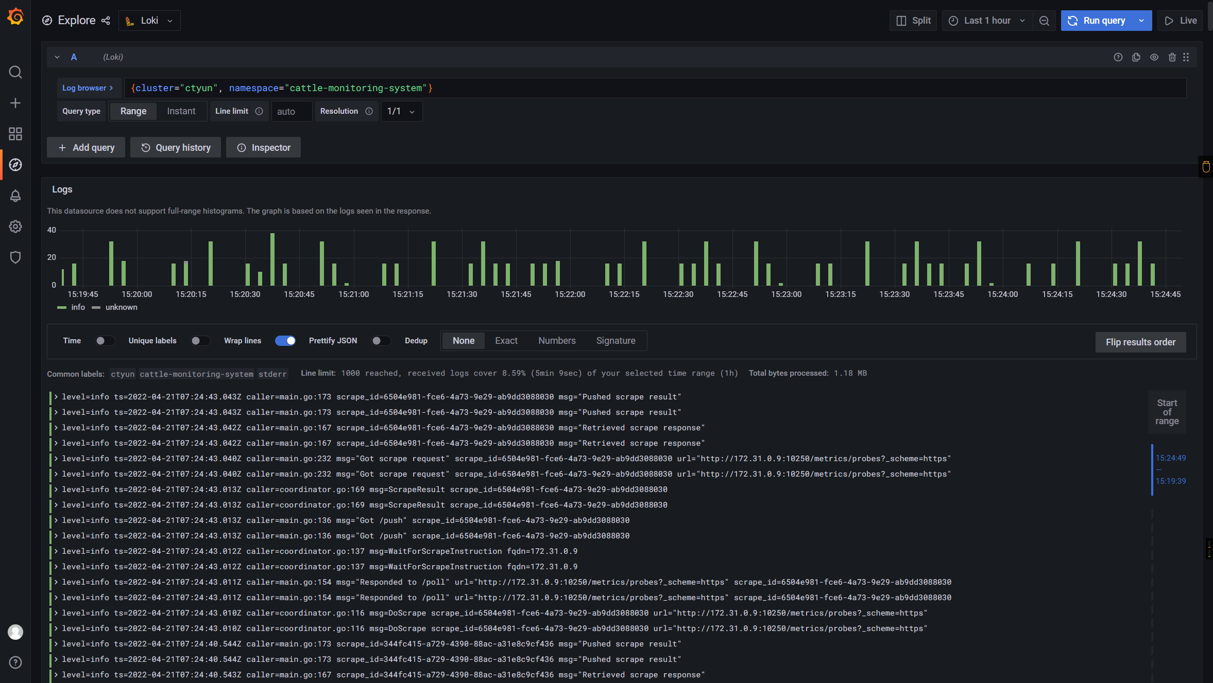
Task: Click the Grafana flame logo icon
Action: [x=15, y=20]
